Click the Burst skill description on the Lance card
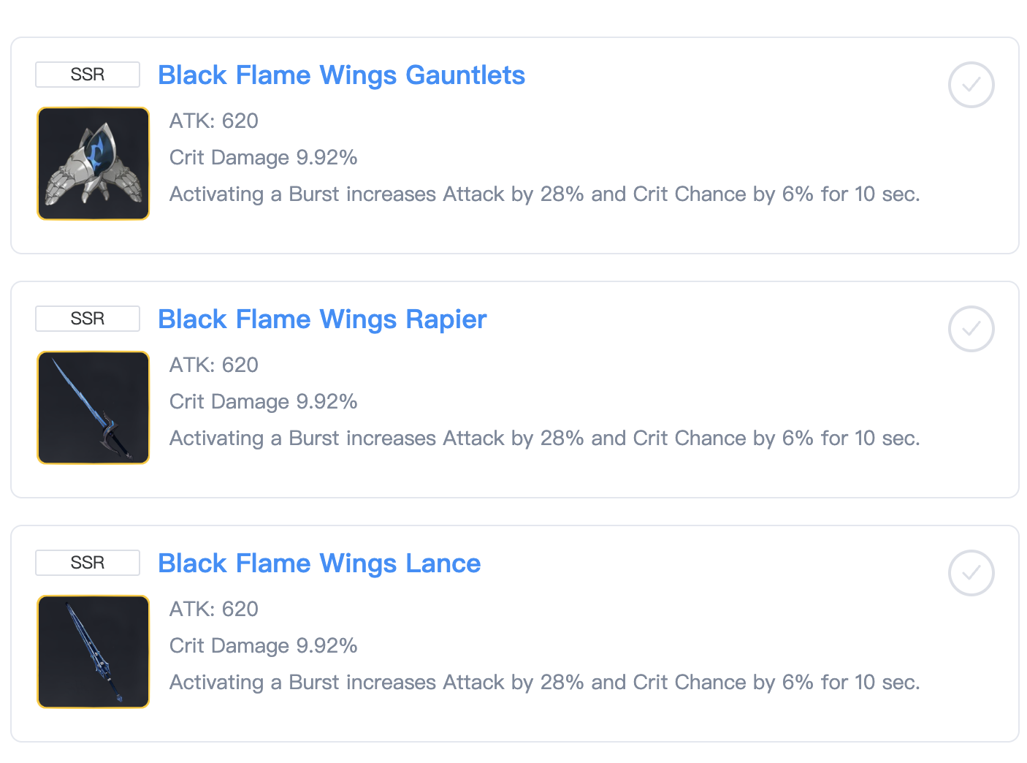 pos(545,682)
